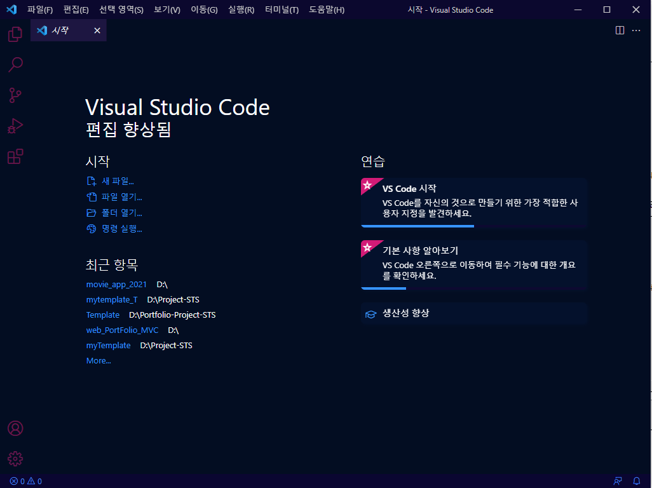Viewport: 652px width, 488px height.
Task: Open the 파일(F) menu
Action: coord(40,10)
